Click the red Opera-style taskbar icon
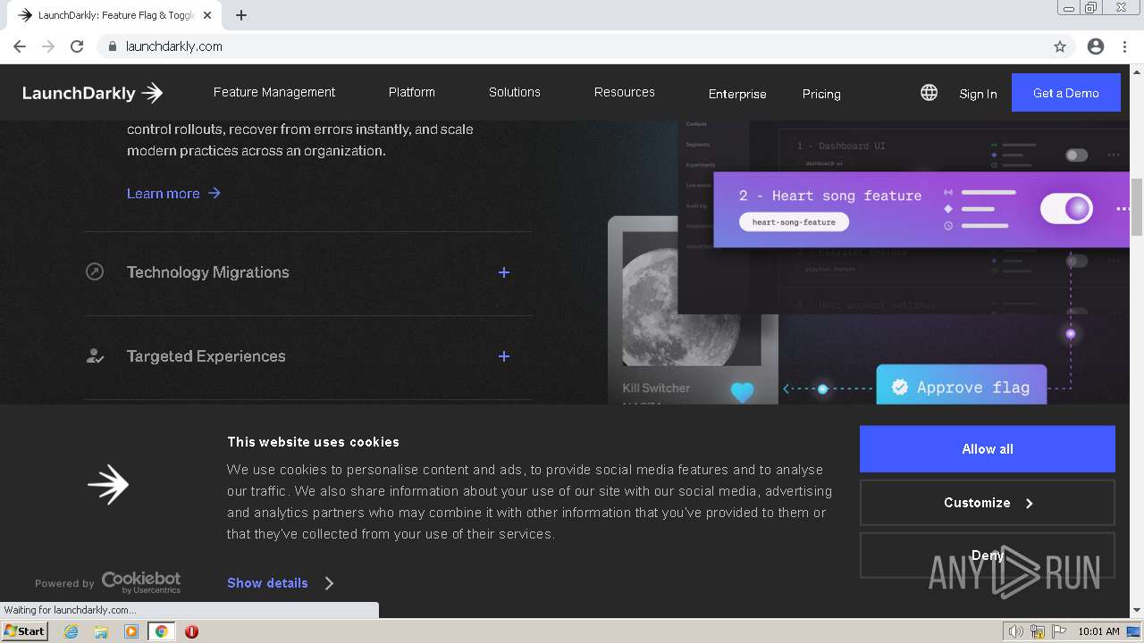1144x643 pixels. [x=191, y=631]
